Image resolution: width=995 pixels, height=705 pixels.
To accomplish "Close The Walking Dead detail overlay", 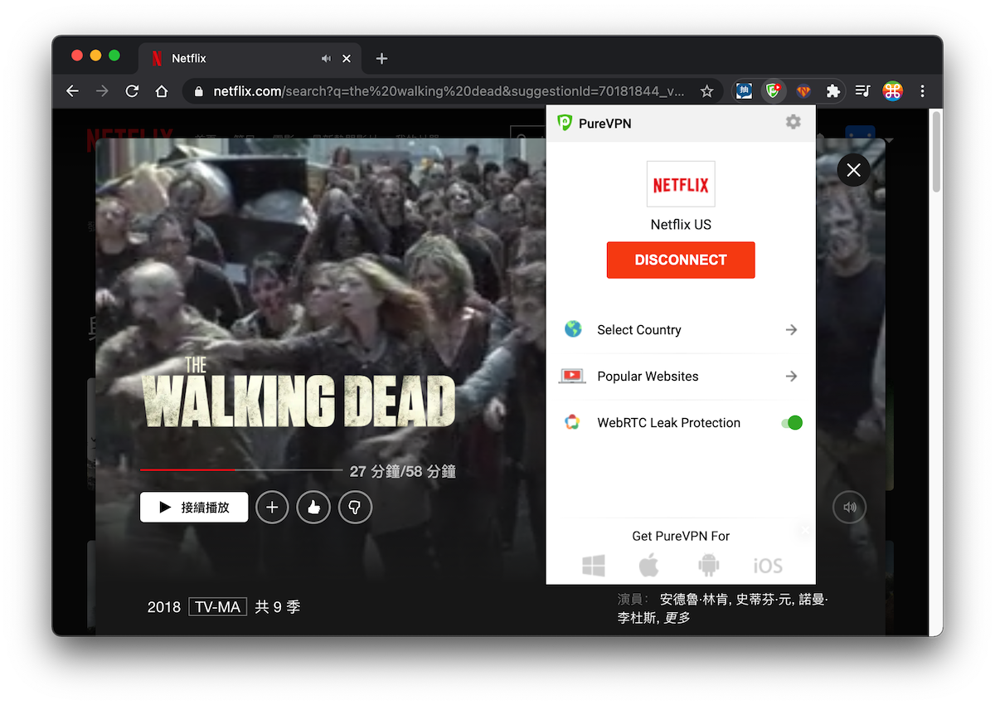I will [854, 170].
